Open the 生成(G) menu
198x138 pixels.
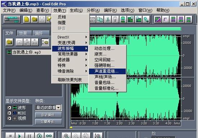76,10
